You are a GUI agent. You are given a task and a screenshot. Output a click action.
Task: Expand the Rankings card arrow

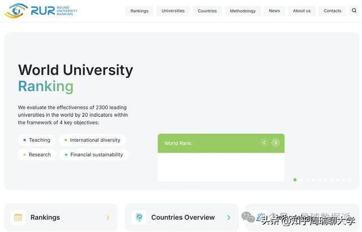click(x=108, y=217)
